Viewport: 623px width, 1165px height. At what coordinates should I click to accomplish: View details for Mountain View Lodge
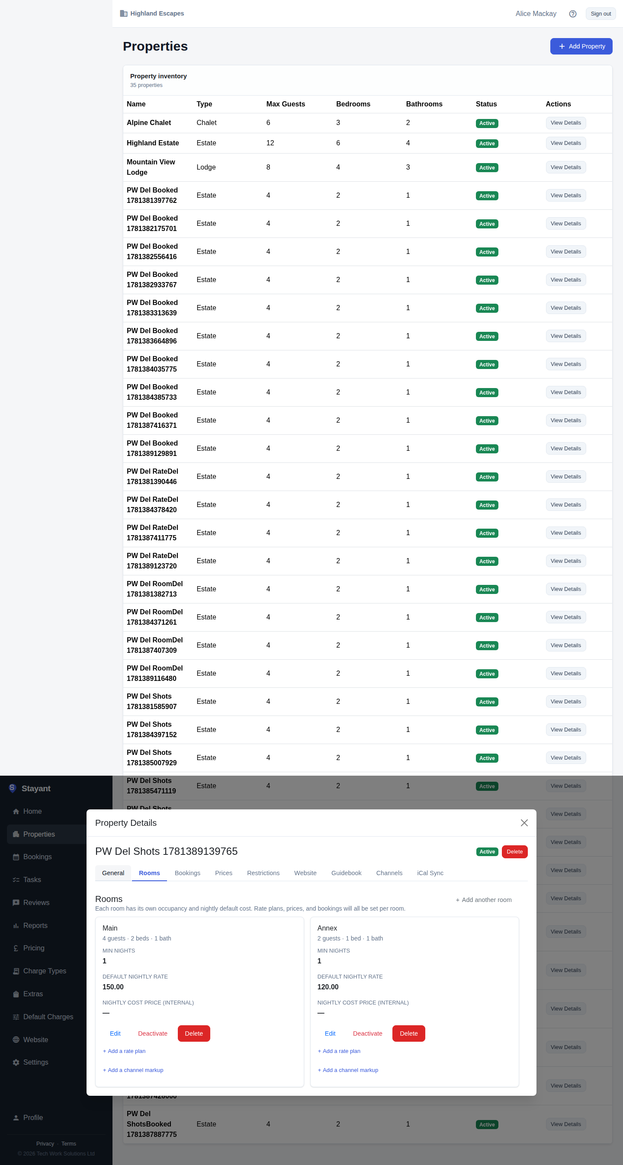pos(565,167)
